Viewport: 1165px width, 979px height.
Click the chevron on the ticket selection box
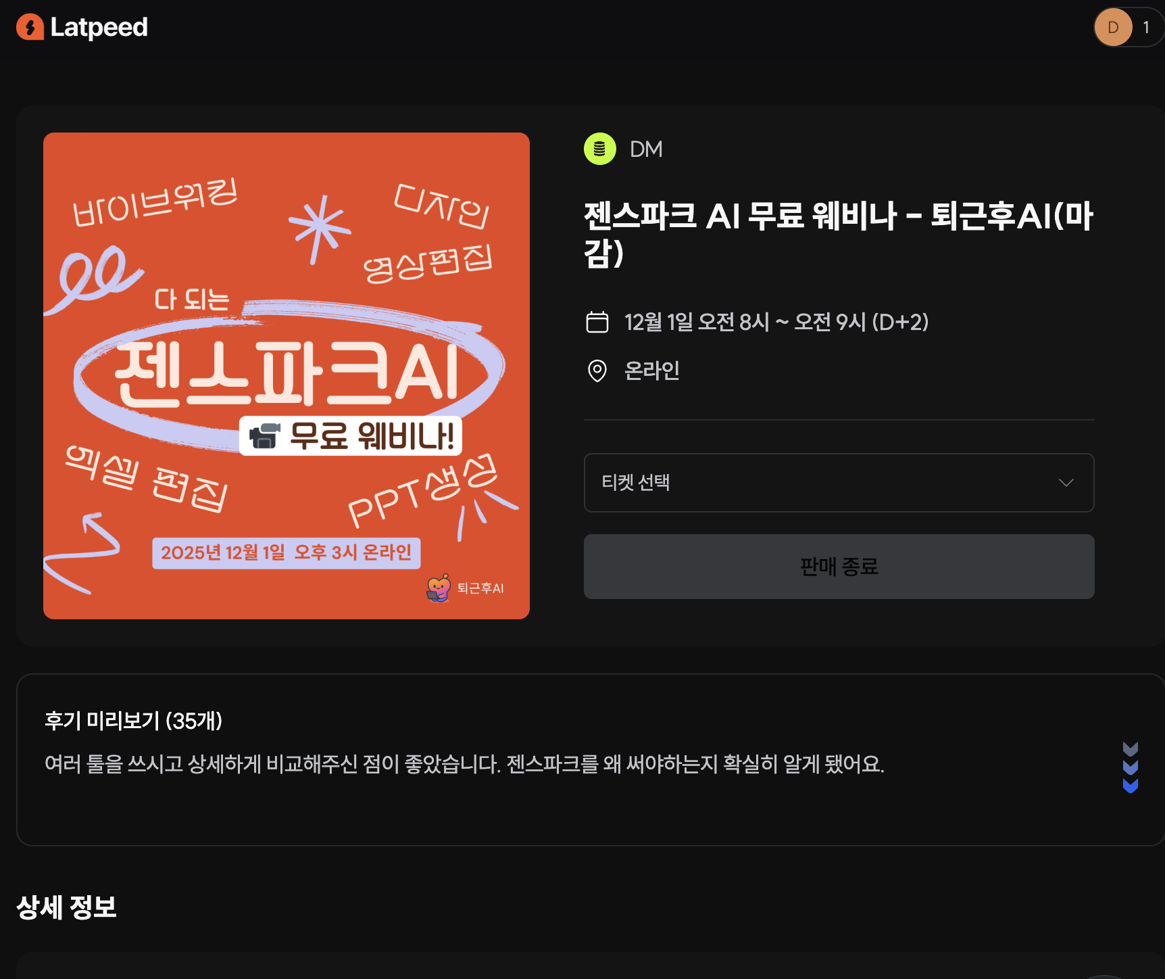tap(1066, 483)
